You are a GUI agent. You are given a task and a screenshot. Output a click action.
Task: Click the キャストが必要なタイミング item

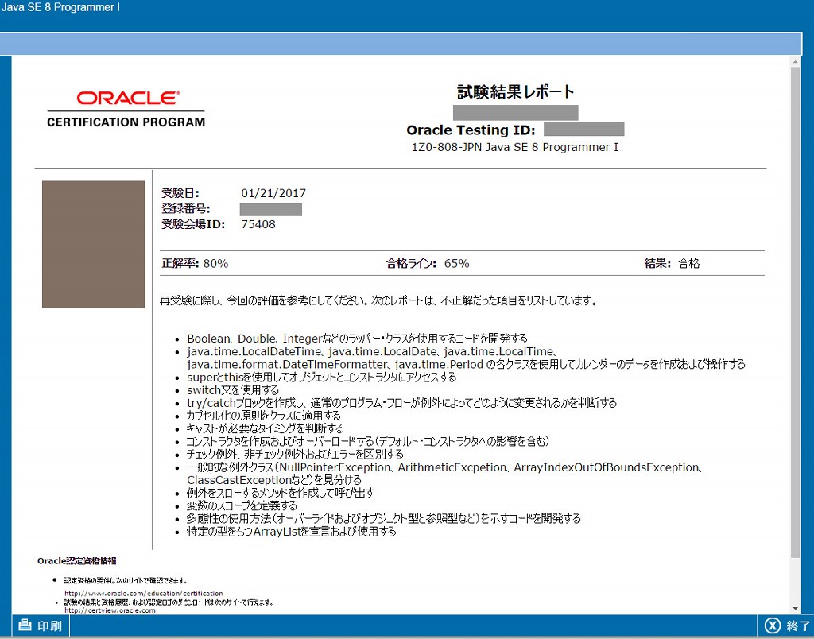[x=266, y=428]
